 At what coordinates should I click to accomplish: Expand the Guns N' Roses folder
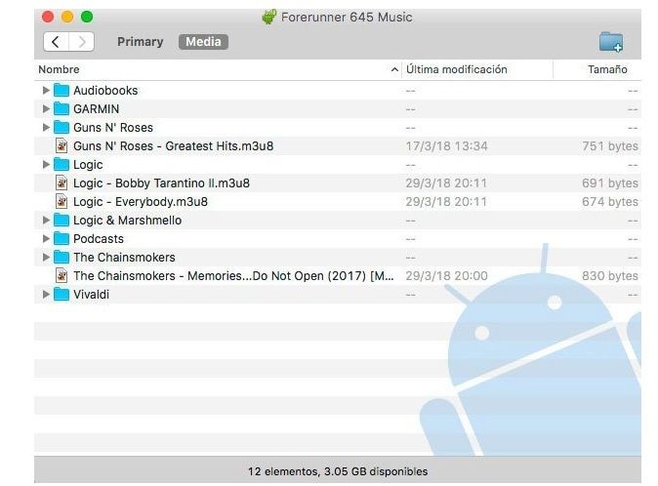[x=46, y=127]
